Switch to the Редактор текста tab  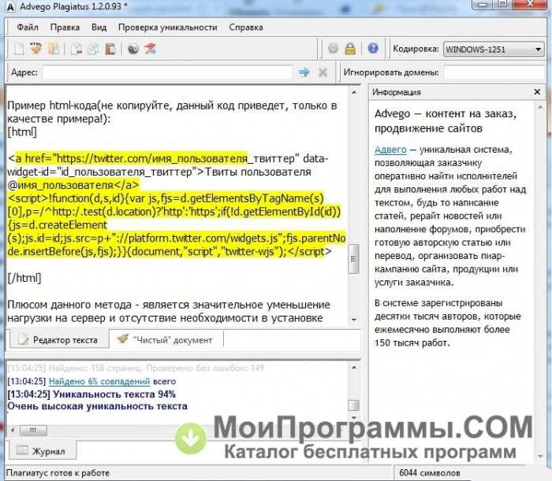(x=59, y=340)
